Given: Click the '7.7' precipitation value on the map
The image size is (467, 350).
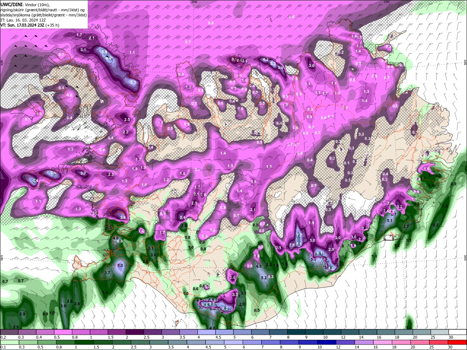Looking at the screenshot, I should coord(299,236).
